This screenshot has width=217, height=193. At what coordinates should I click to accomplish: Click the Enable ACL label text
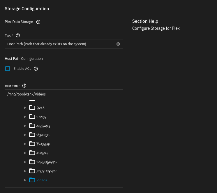click(x=22, y=69)
